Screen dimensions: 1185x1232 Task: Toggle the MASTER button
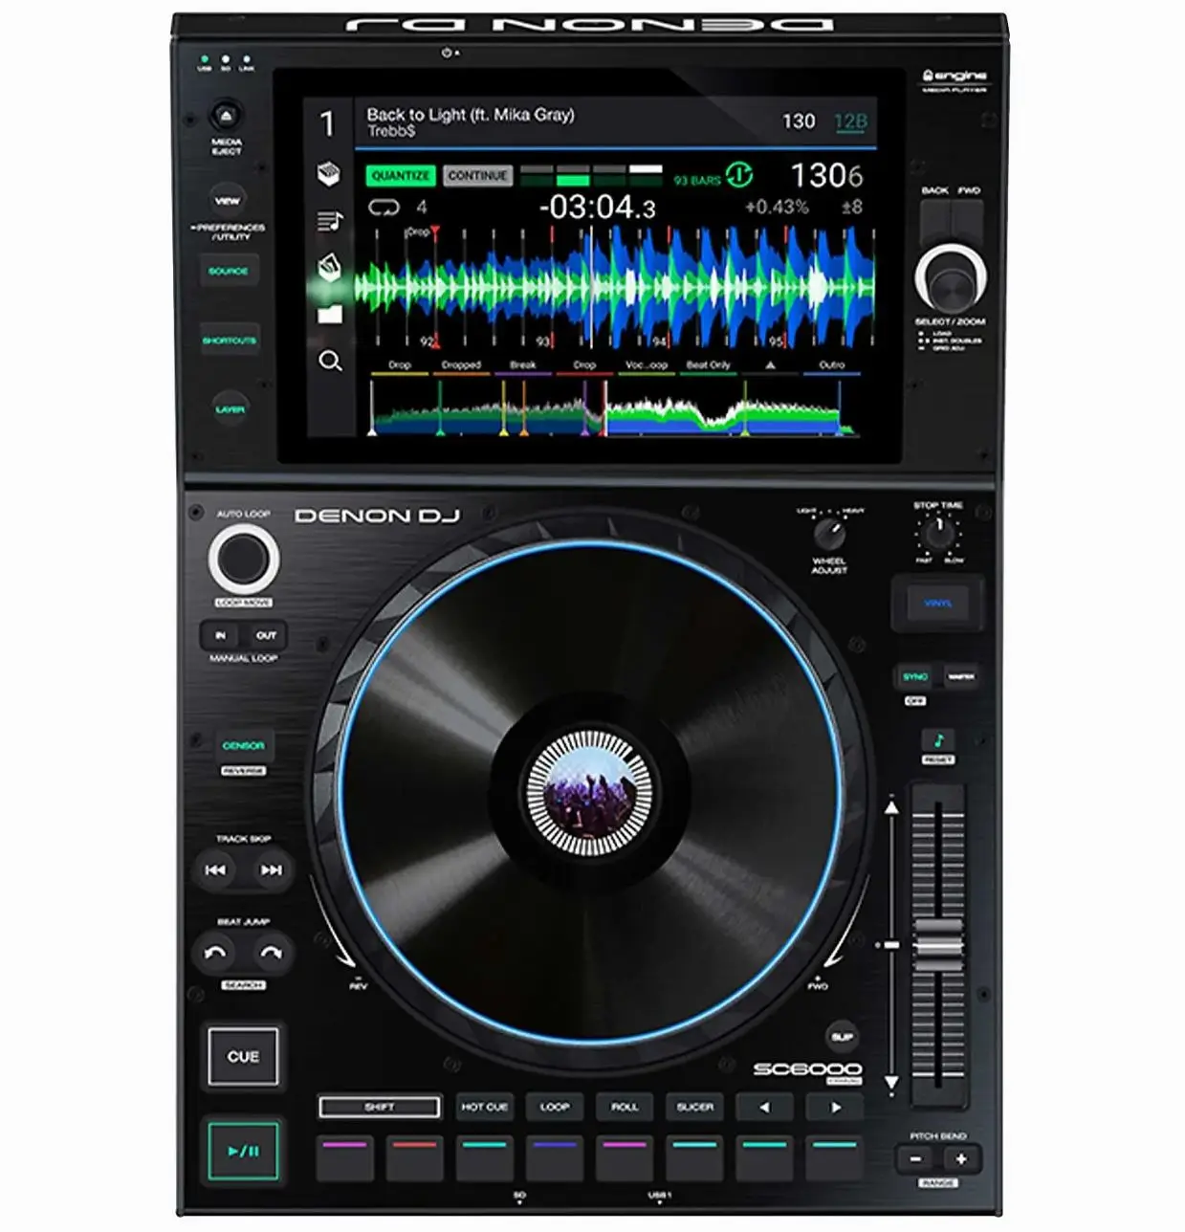961,677
